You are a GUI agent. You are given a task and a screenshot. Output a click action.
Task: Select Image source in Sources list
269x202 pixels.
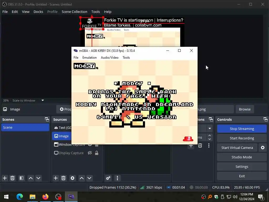tap(61, 136)
